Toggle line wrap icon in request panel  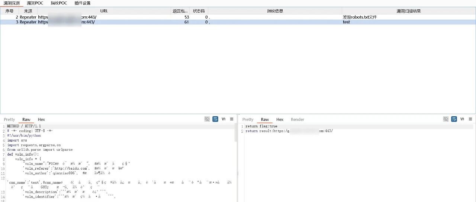[215, 119]
